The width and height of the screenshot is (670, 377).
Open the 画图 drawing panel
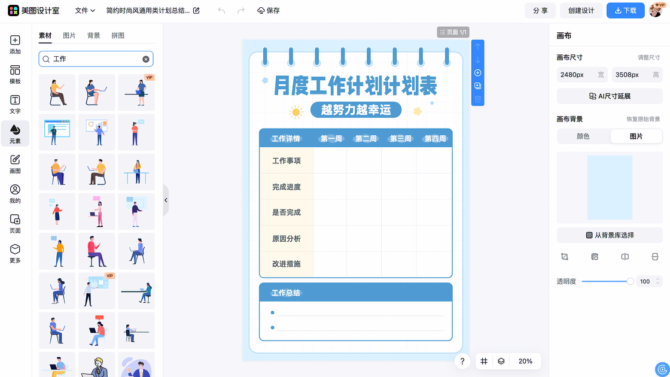click(15, 164)
